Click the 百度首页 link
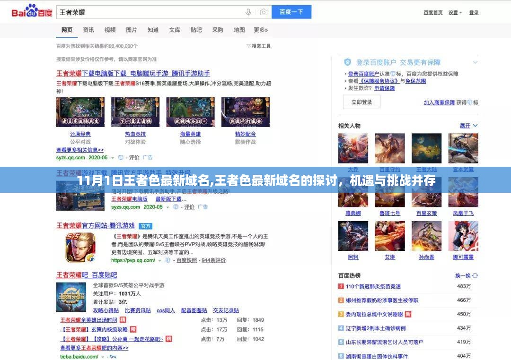 click(433, 13)
